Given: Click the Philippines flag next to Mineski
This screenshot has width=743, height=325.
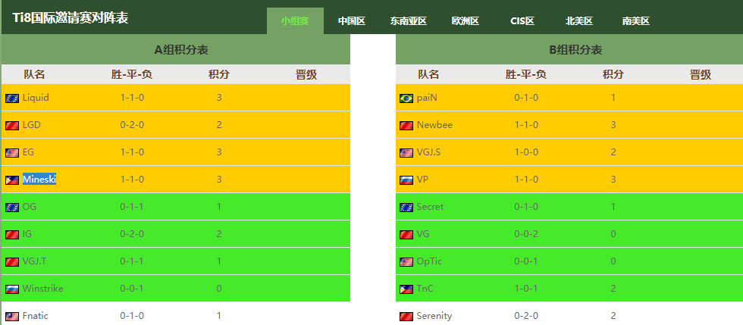Looking at the screenshot, I should click(x=12, y=180).
